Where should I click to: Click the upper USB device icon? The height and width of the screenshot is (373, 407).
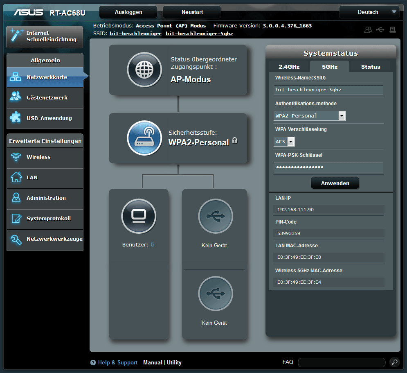[215, 216]
